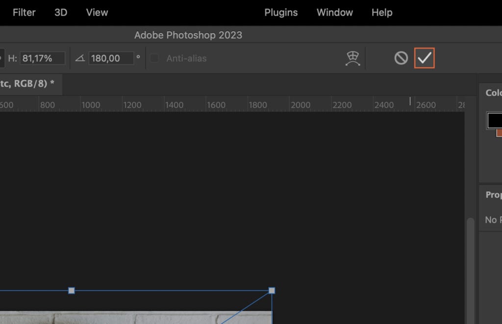Click the Color panel header
The width and height of the screenshot is (502, 324).
pyautogui.click(x=494, y=93)
